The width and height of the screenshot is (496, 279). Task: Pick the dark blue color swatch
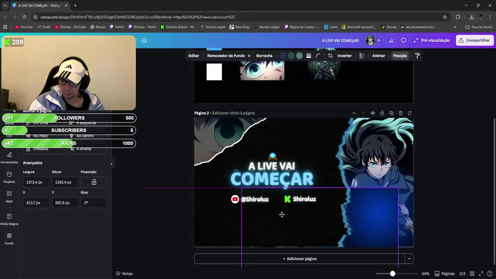coord(283,56)
